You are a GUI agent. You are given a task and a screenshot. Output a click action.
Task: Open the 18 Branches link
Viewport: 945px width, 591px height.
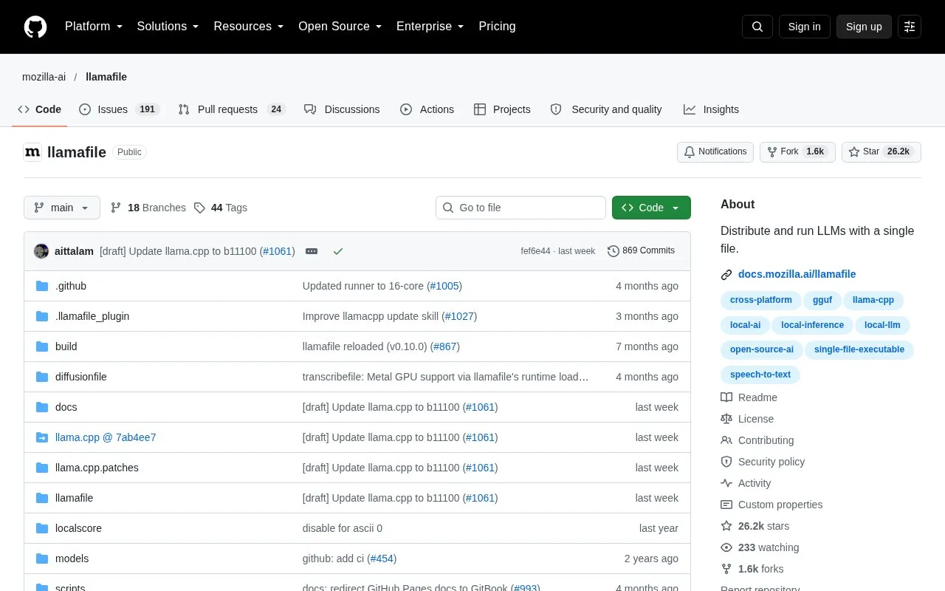[x=148, y=208]
